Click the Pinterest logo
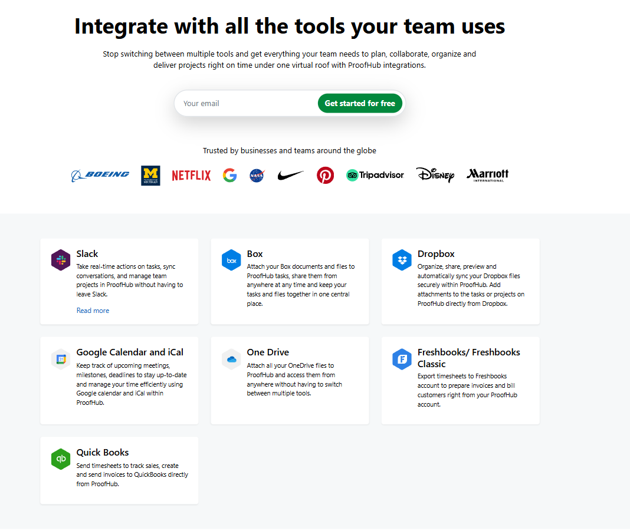Image resolution: width=630 pixels, height=531 pixels. (x=325, y=176)
